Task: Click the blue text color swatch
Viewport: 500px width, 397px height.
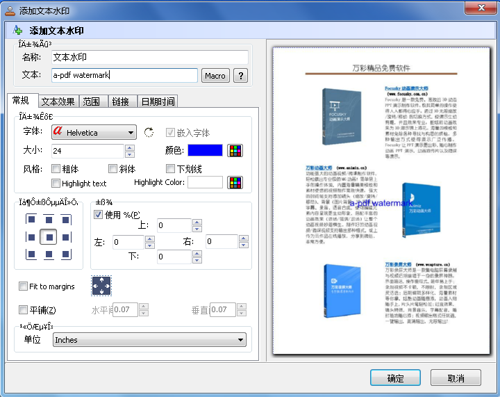Action: [206, 151]
